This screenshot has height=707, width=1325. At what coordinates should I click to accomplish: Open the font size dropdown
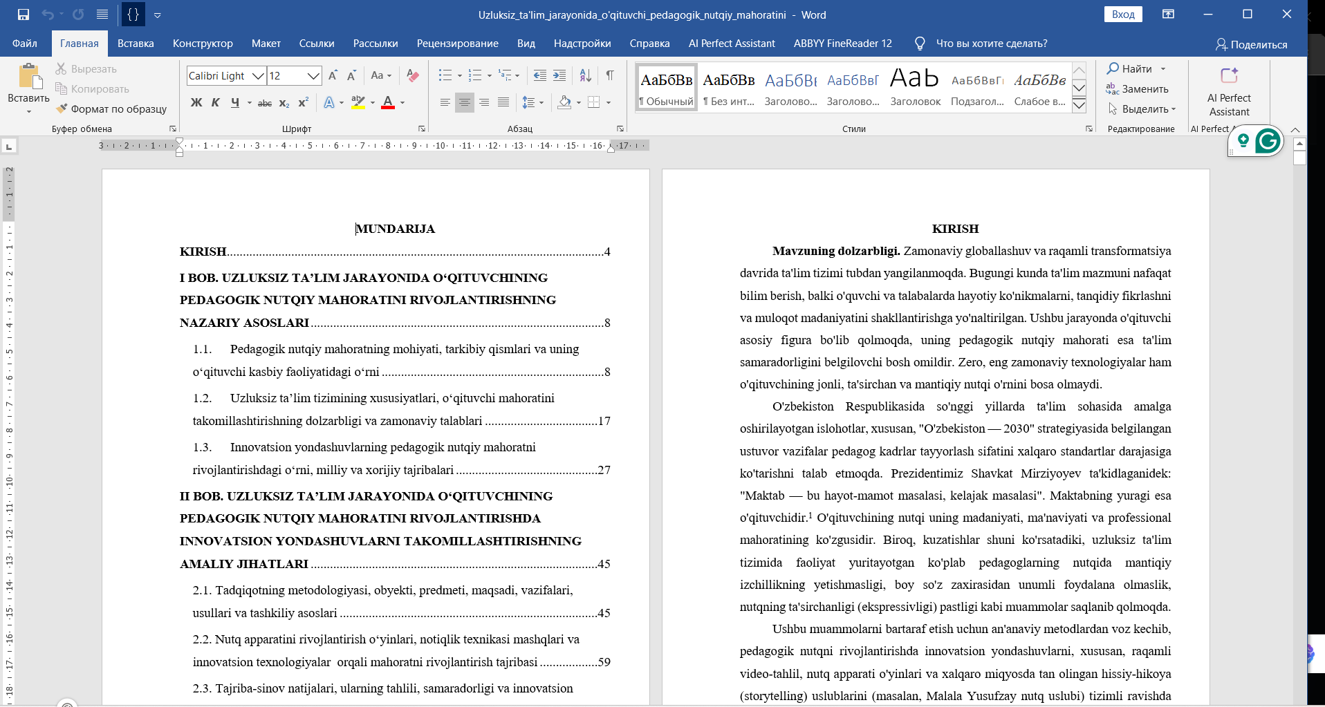click(x=313, y=75)
